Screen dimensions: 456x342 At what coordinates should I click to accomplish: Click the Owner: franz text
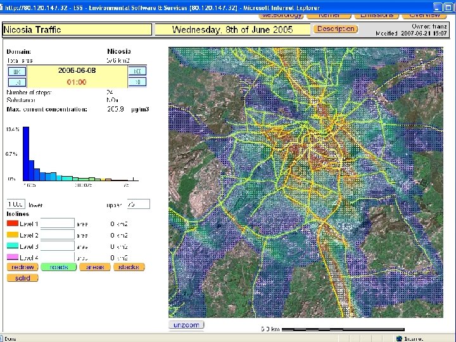429,27
